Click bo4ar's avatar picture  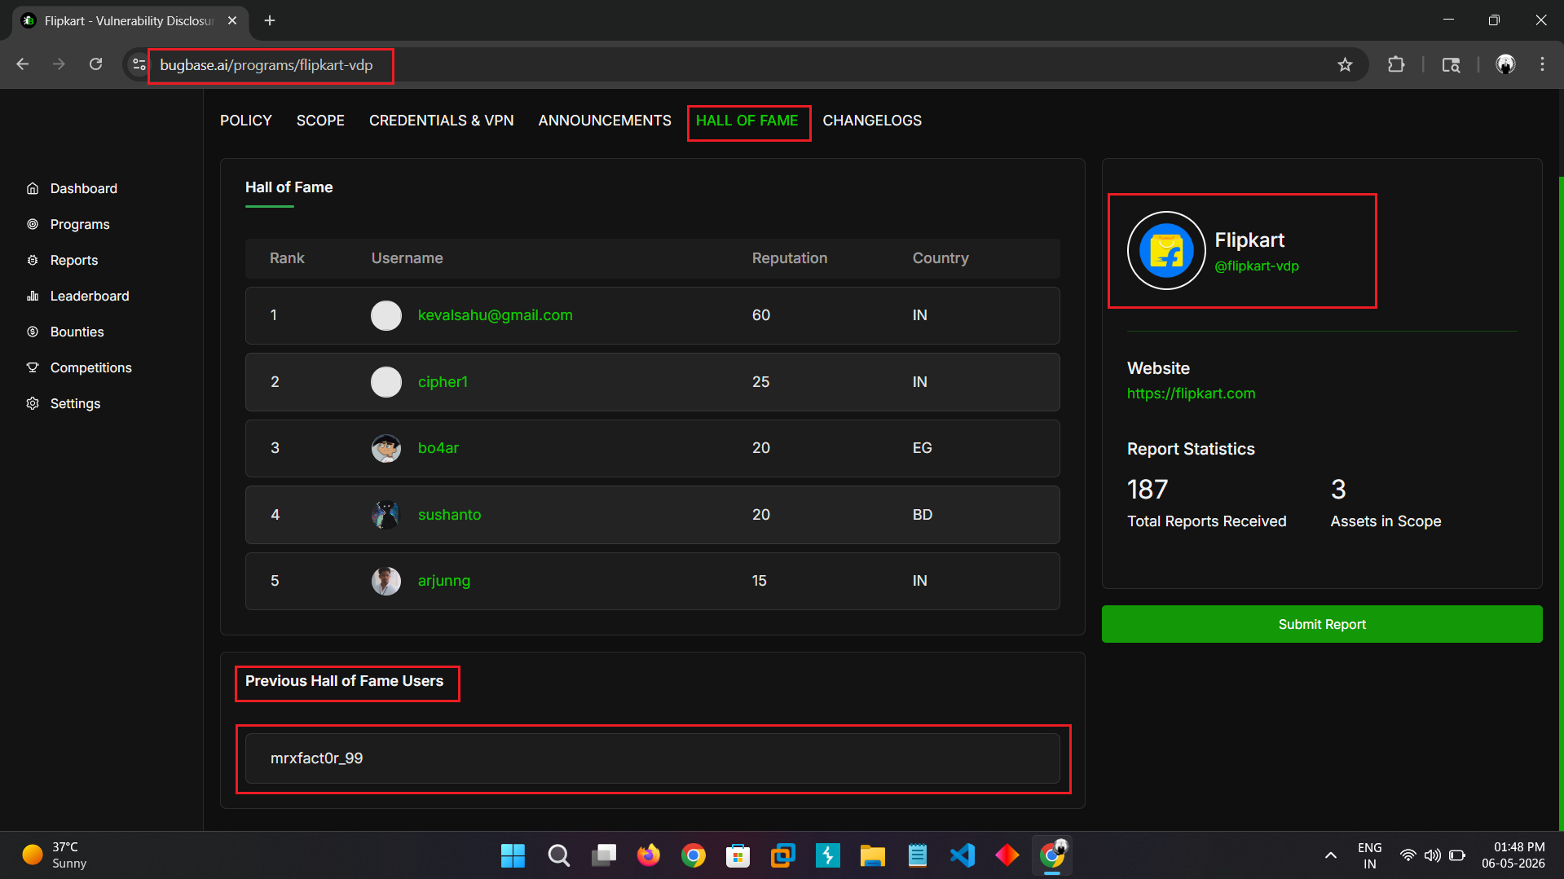coord(386,448)
